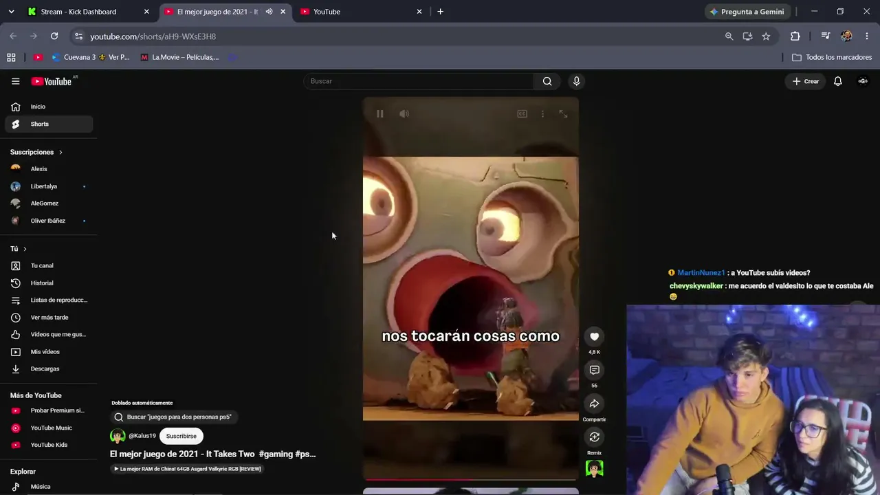This screenshot has width=880, height=495.
Task: Open a new browser tab
Action: (440, 12)
